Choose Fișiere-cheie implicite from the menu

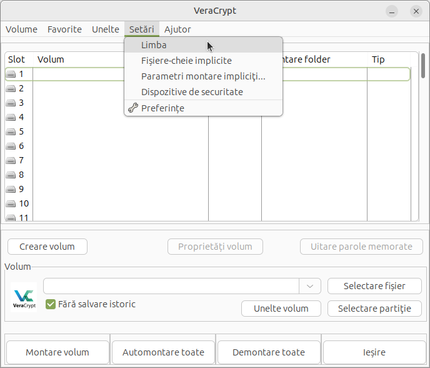pyautogui.click(x=186, y=61)
